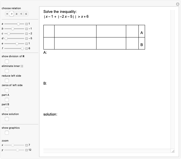
Task: Select the = relation option
Action: pyautogui.click(x=7, y=13)
